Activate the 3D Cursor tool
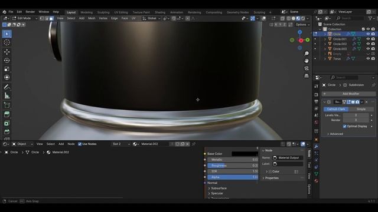378x212 pixels. click(6, 42)
